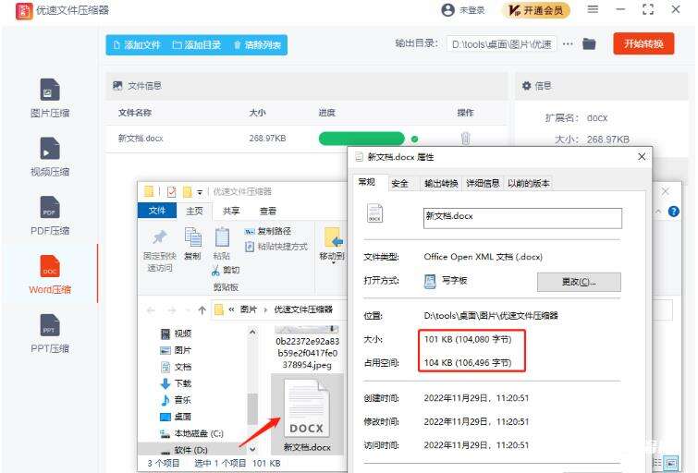Delete 新文档.docx with the trash icon
The width and height of the screenshot is (698, 473).
coord(466,138)
